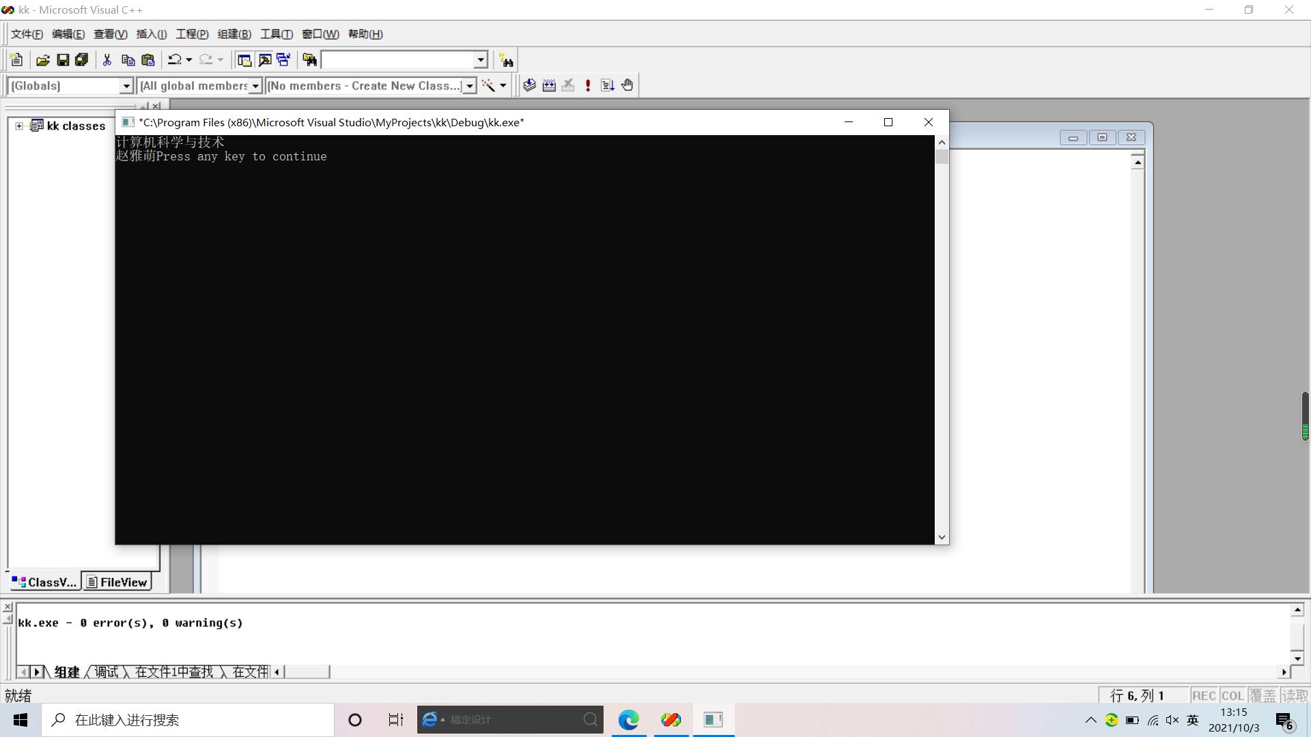
Task: Select the 调试 output tab
Action: point(106,672)
